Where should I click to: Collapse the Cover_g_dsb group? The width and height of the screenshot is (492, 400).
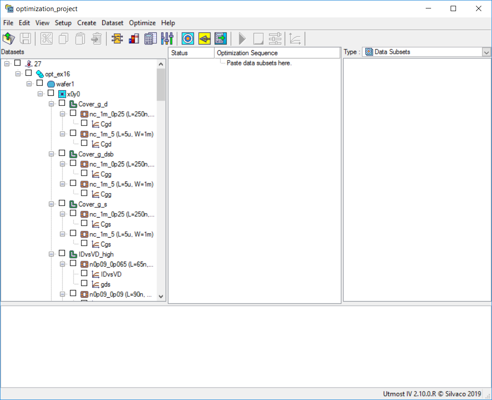[x=52, y=154]
